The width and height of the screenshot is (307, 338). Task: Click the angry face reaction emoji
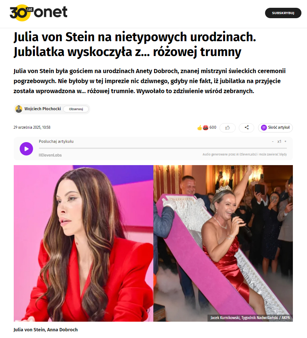click(x=205, y=128)
